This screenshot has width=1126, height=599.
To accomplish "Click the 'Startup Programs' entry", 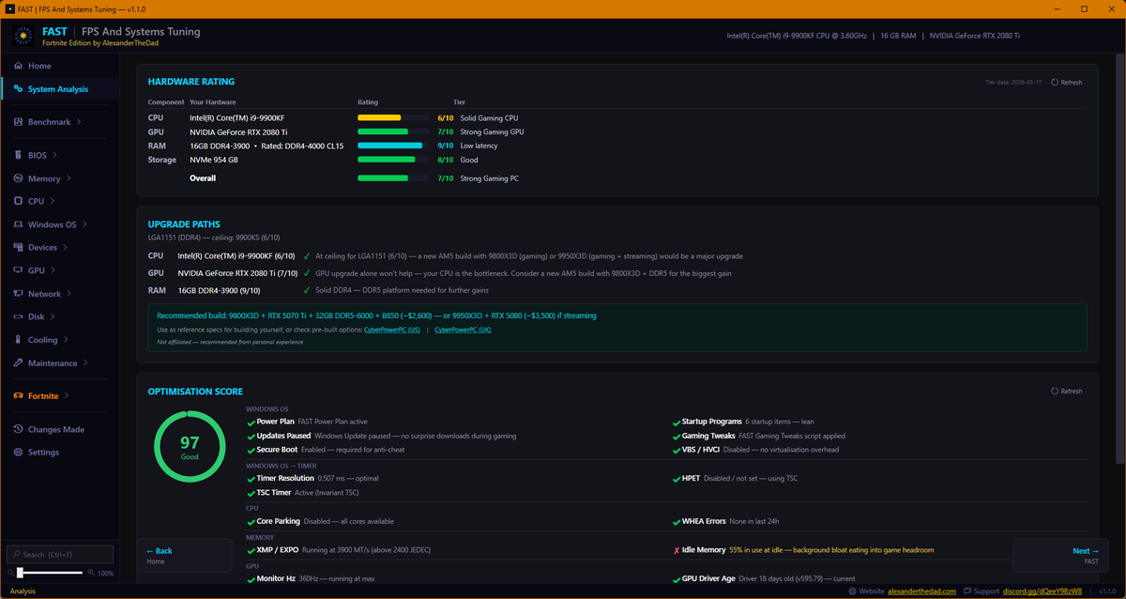I will pyautogui.click(x=711, y=422).
